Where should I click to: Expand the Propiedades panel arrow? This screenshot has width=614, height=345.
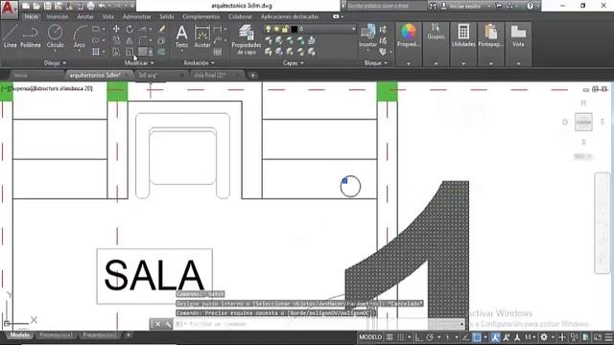(409, 63)
